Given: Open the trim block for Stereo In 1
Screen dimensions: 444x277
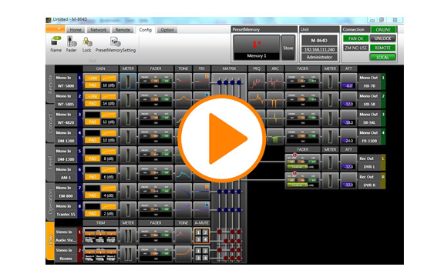Looking at the screenshot, I should (100, 235).
